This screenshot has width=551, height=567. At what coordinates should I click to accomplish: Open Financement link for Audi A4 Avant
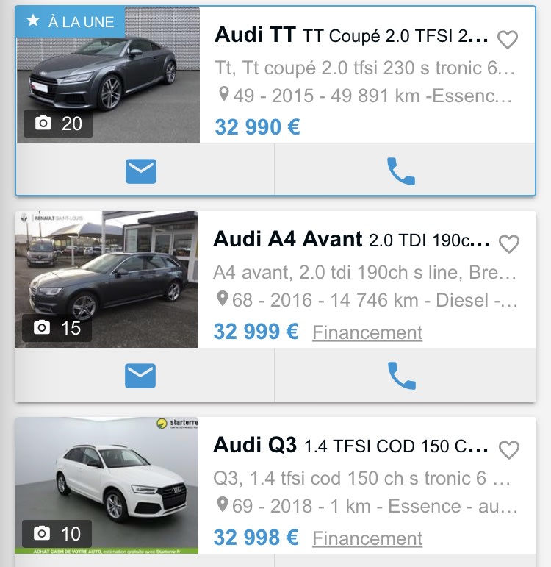pos(367,332)
